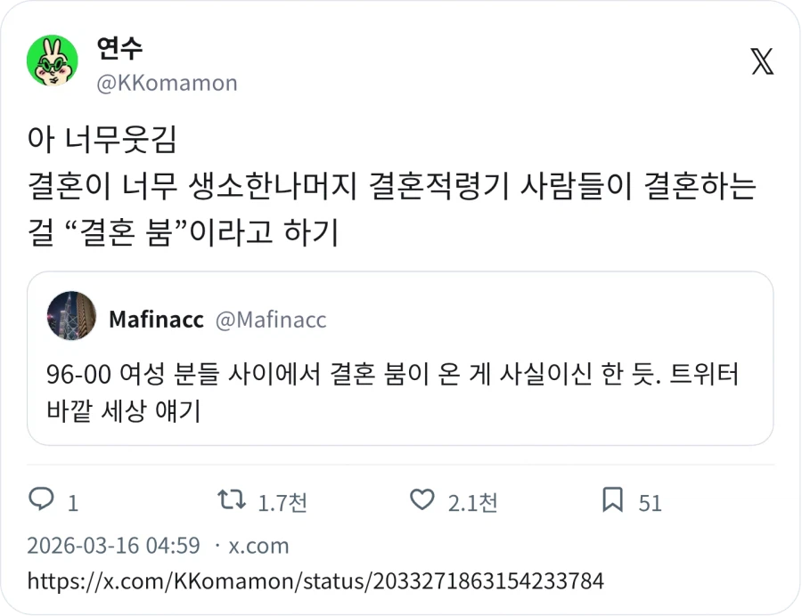The width and height of the screenshot is (802, 616).
Task: Click the X logo icon
Action: tap(762, 61)
